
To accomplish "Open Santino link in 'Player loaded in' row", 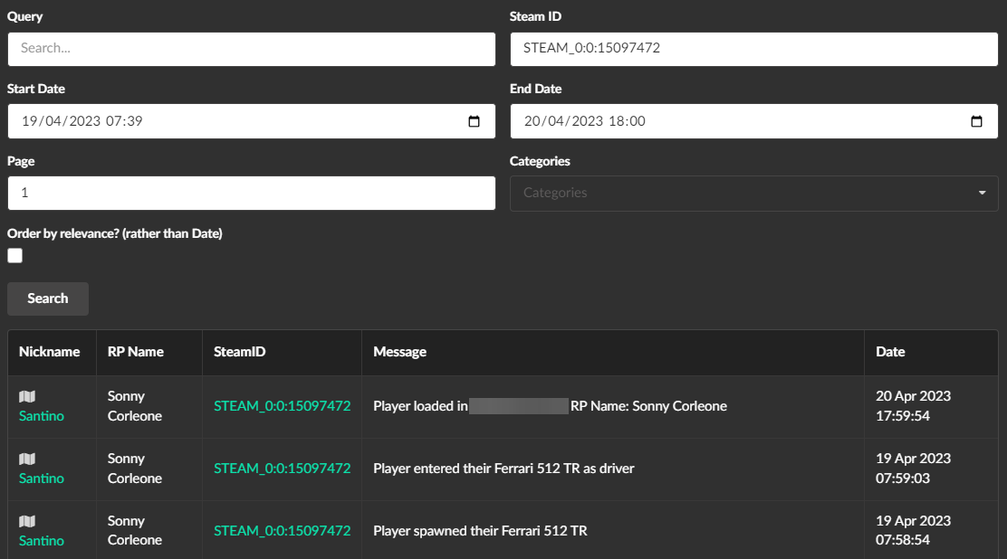I will 42,416.
